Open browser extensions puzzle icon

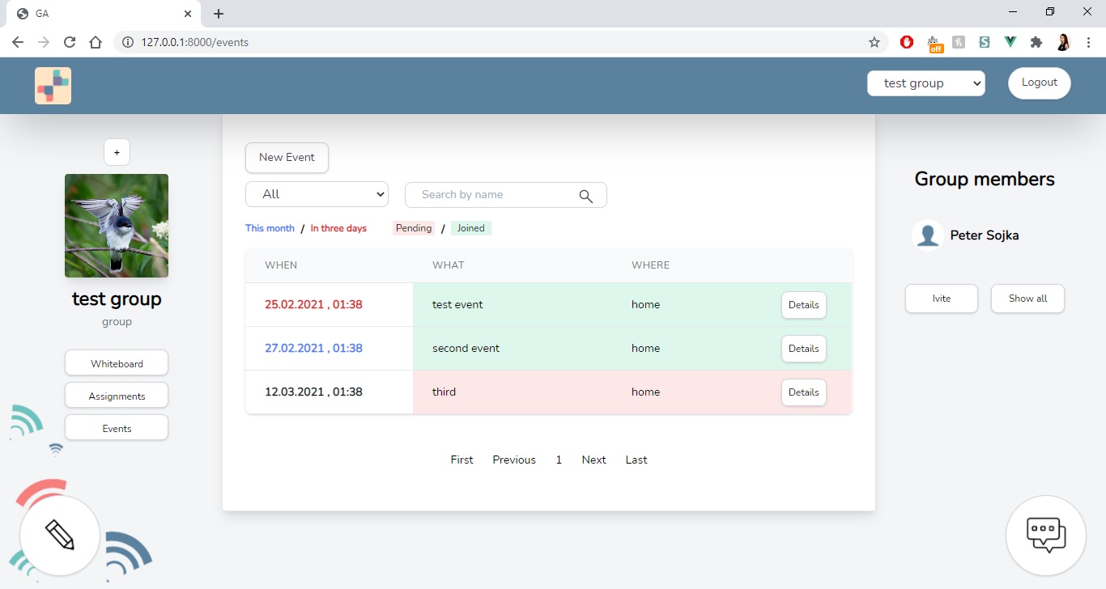(x=1036, y=42)
